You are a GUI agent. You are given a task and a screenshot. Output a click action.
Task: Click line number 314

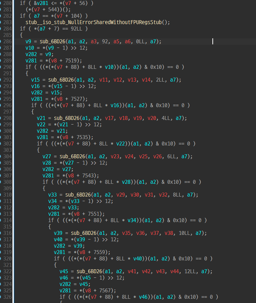pyautogui.click(x=7, y=220)
